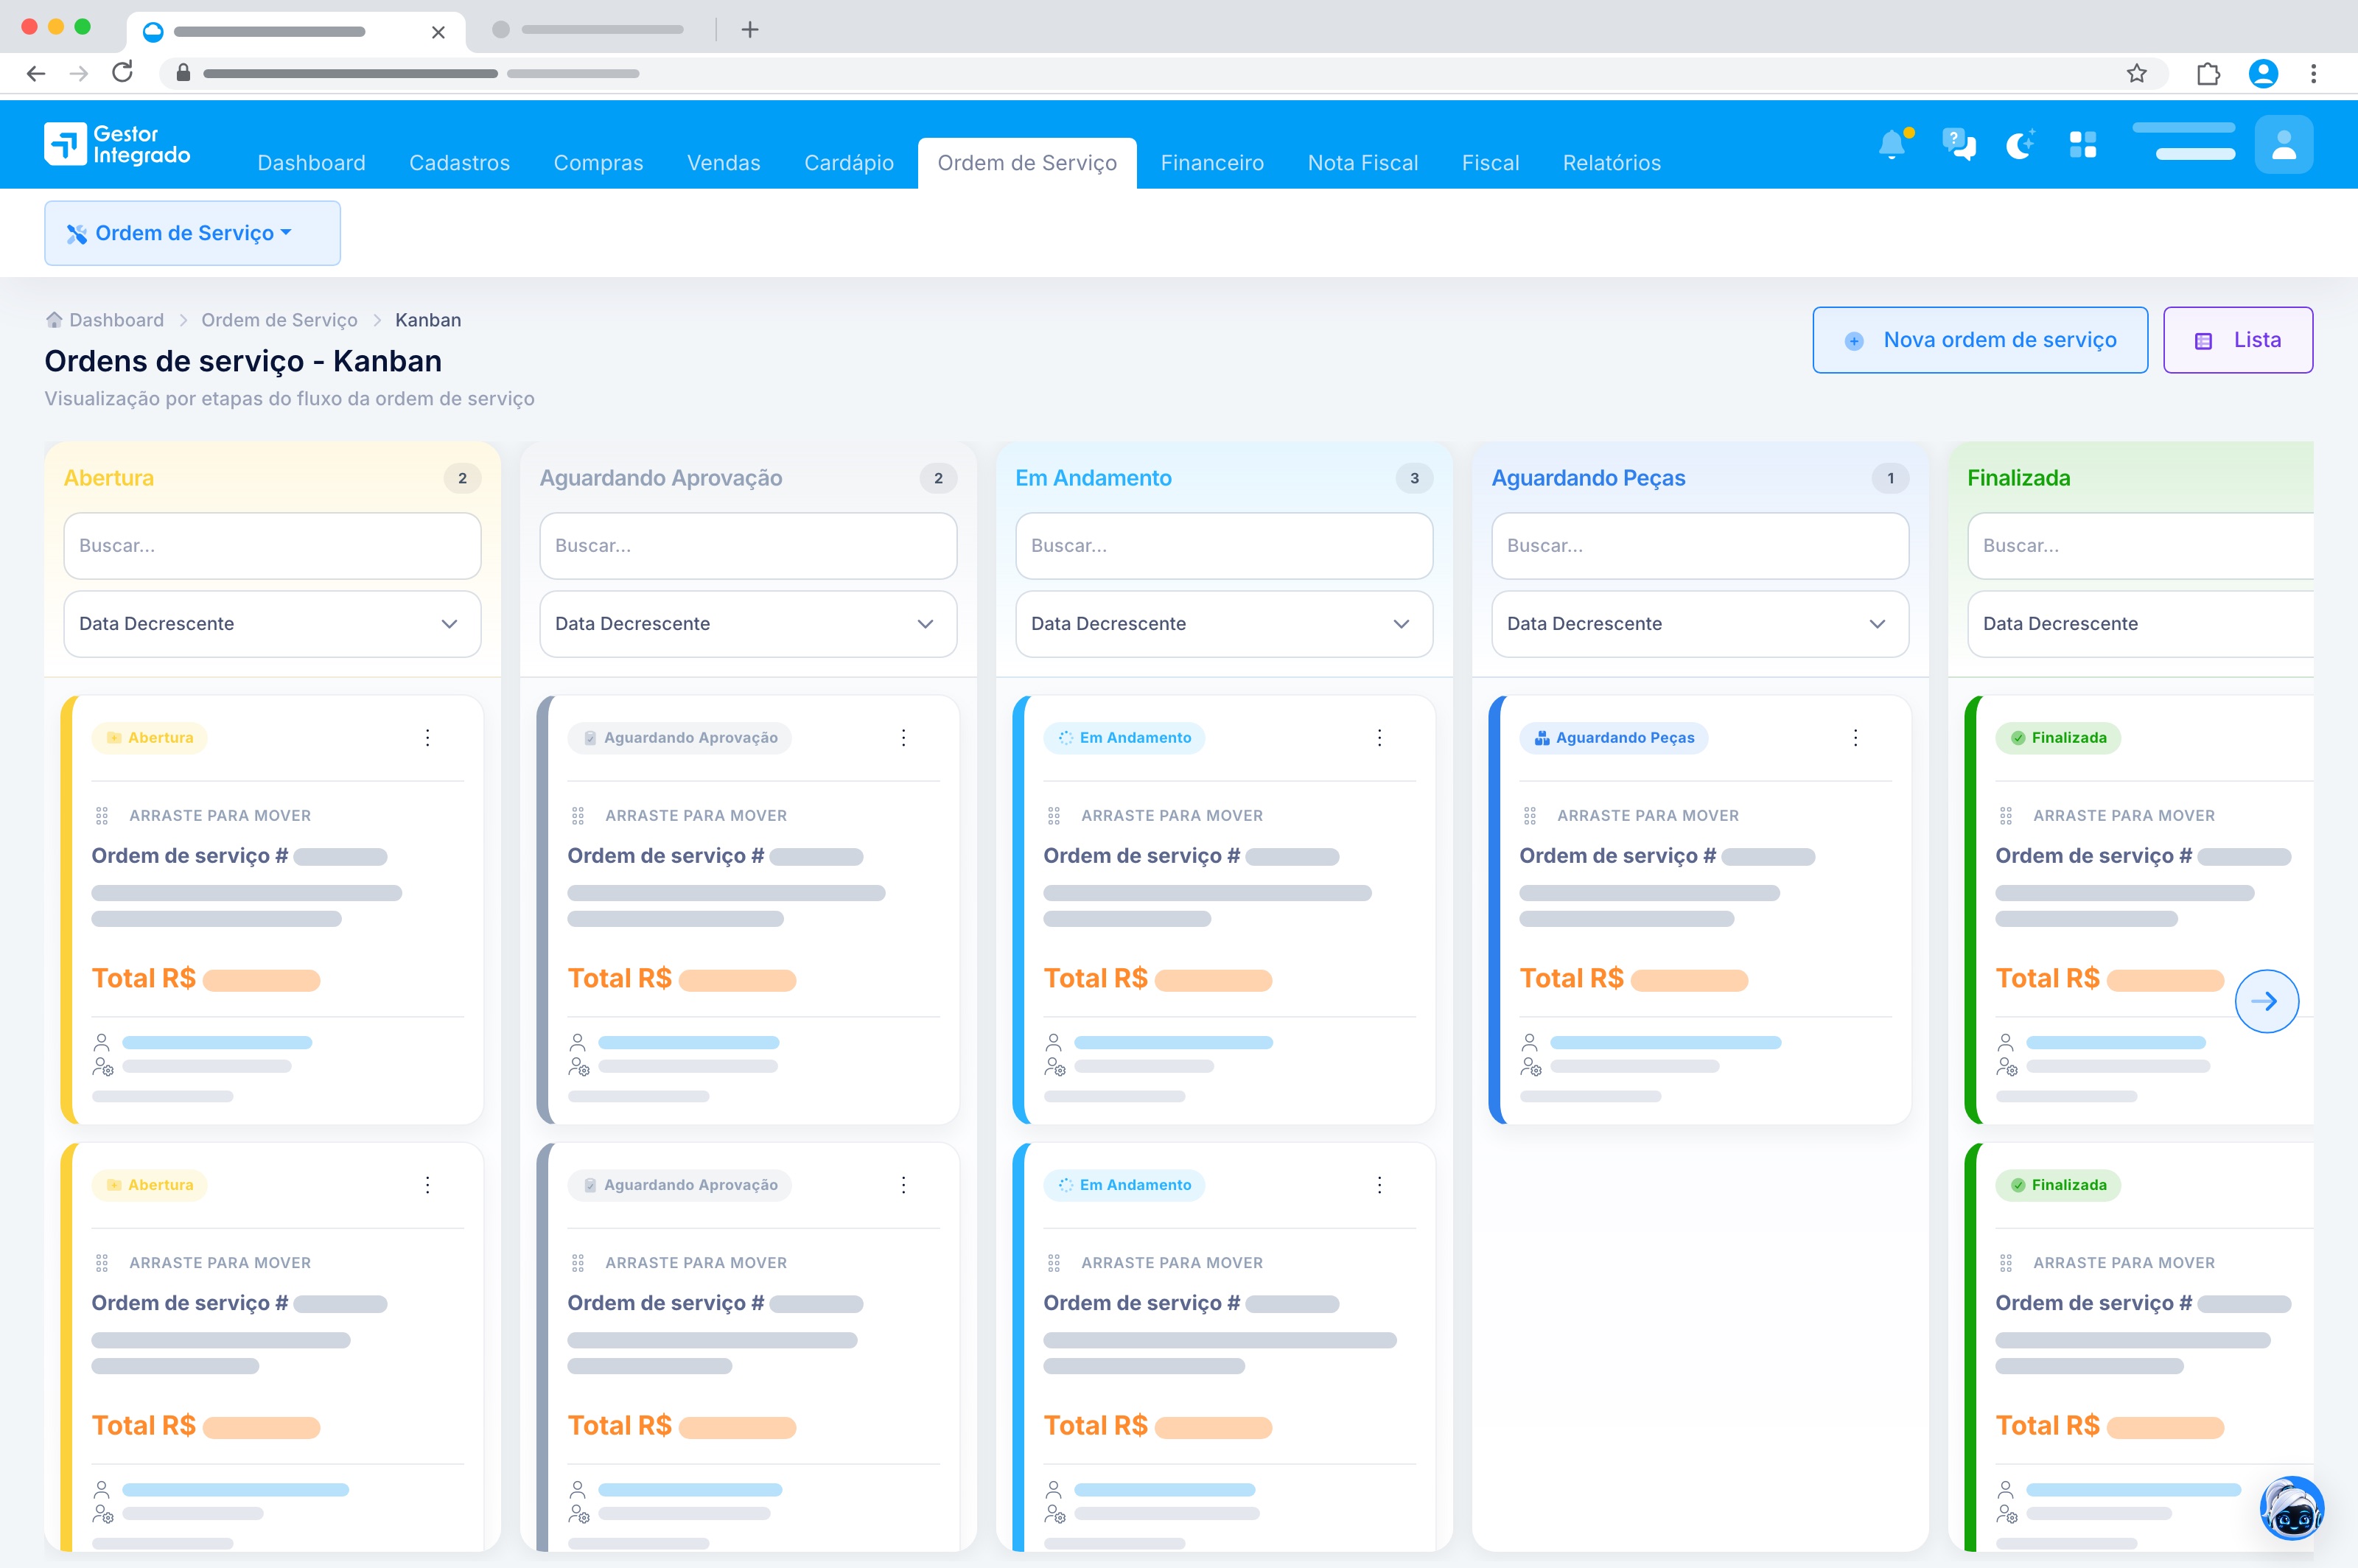This screenshot has height=1568, width=2358.
Task: Follow the Ordem de Serviço breadcrumb link
Action: [279, 320]
